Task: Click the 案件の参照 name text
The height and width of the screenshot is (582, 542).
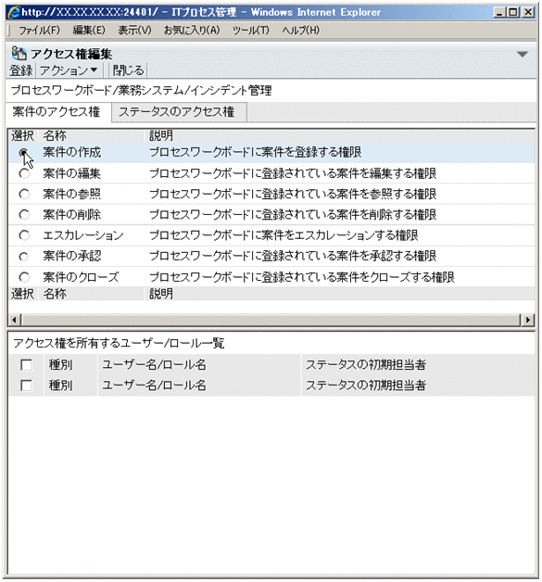Action: click(x=71, y=194)
